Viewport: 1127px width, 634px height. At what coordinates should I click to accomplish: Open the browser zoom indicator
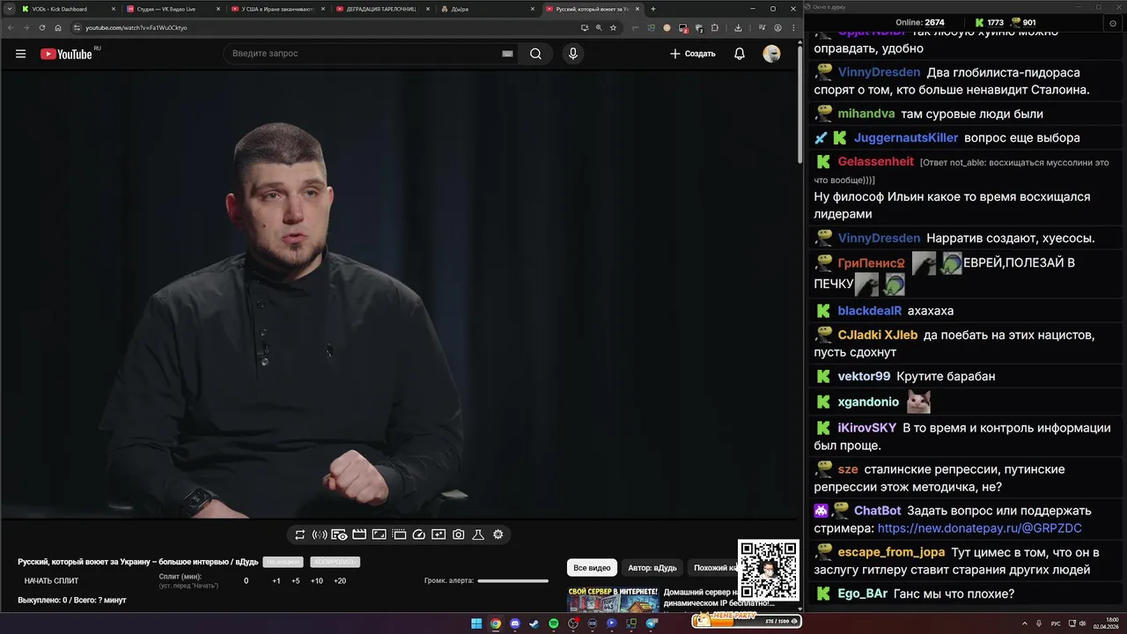[x=599, y=27]
